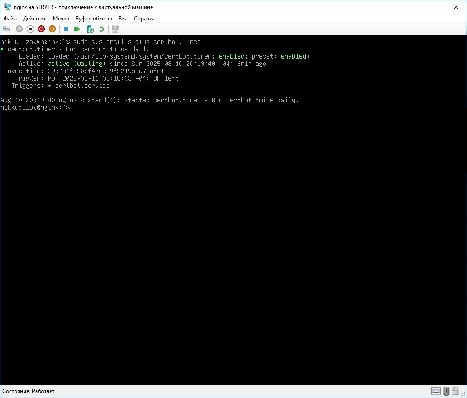Click the Ctrl+Alt+Del toolbar icon
Screen dimensions: 467x398
point(6,29)
